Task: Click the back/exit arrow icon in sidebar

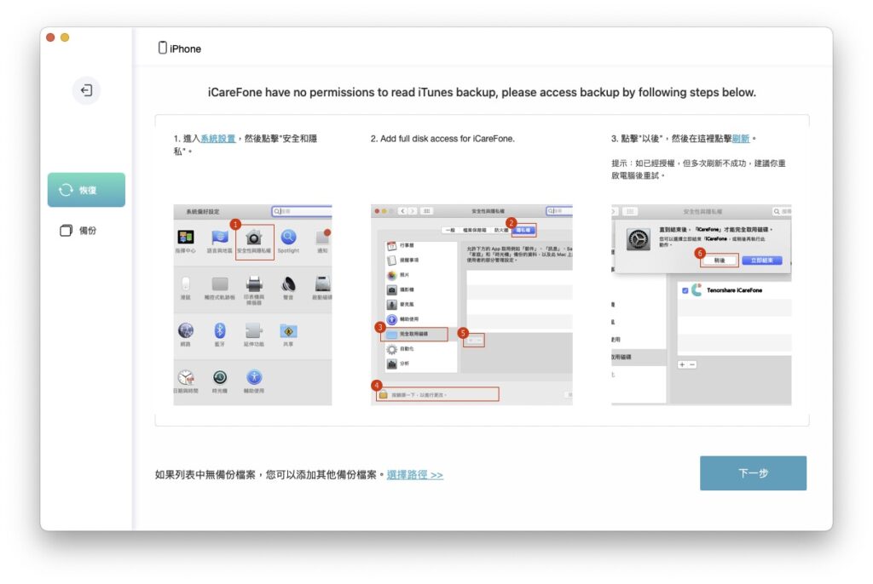Action: pos(86,90)
